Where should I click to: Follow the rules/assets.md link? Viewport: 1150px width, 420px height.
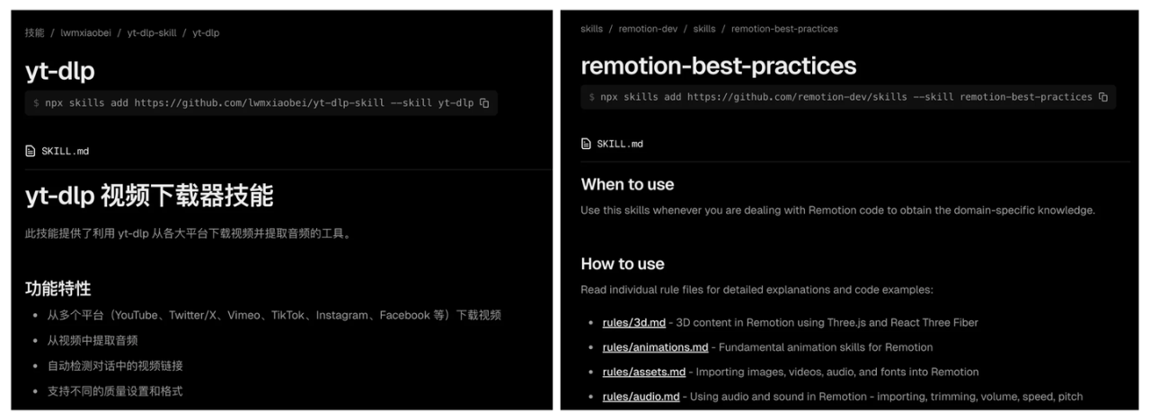tap(643, 372)
